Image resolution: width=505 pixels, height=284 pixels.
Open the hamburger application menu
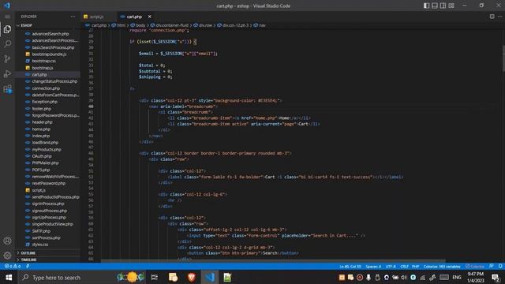7,17
